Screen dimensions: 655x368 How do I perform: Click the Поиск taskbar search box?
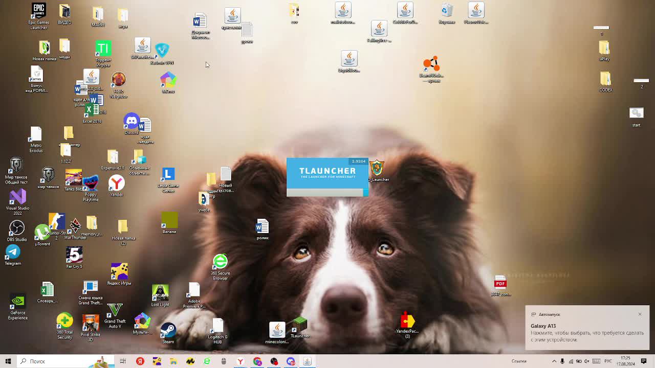click(65, 361)
